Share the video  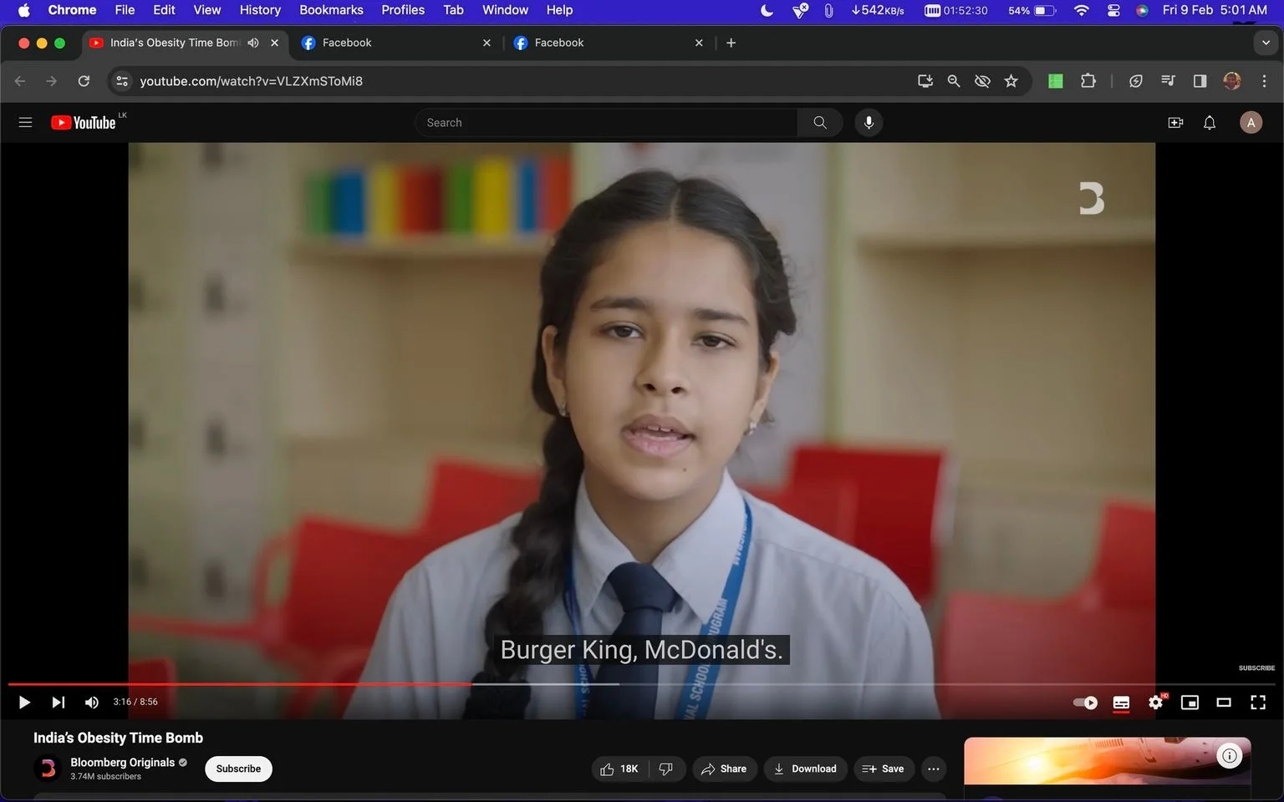point(724,769)
